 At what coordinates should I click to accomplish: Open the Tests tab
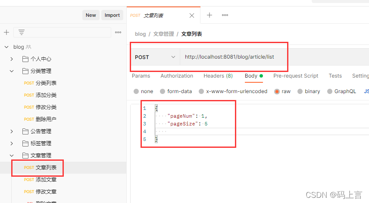click(335, 76)
